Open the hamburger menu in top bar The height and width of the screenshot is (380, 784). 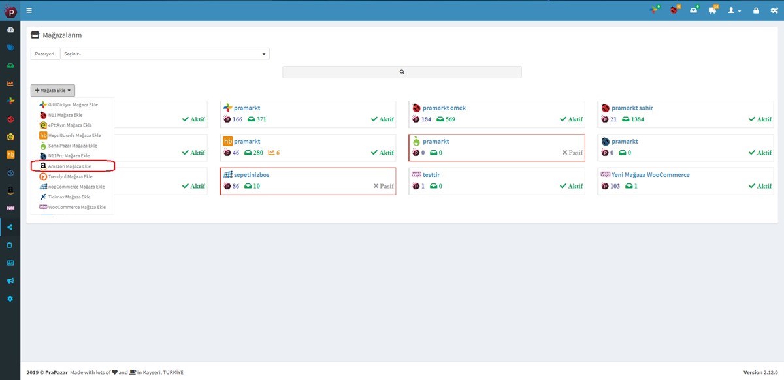point(29,10)
